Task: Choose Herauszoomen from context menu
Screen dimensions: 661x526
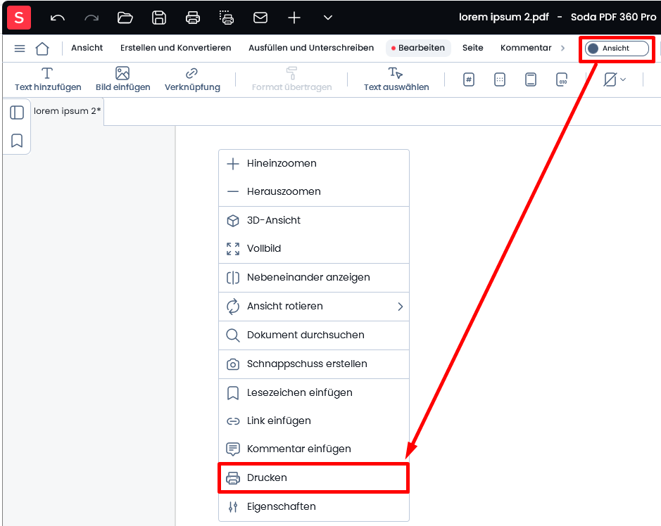Action: 314,191
